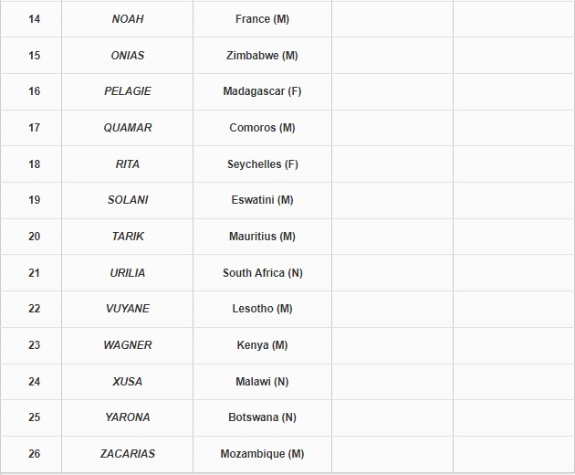The height and width of the screenshot is (475, 575).
Task: Click the RITA name cell
Action: point(128,164)
